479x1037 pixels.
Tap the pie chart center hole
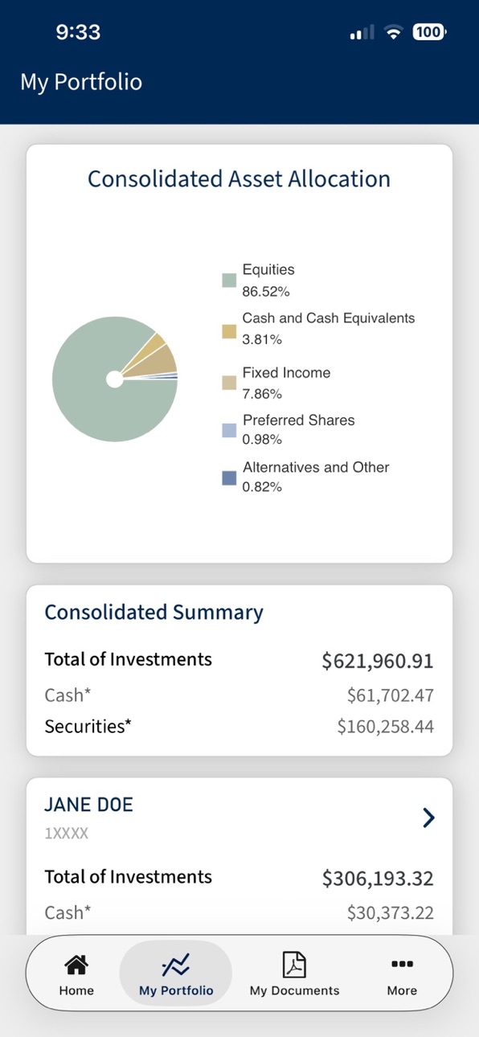click(x=114, y=379)
